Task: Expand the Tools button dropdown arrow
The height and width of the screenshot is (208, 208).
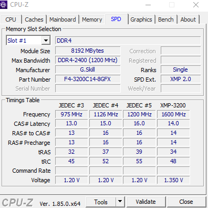Action: click(x=120, y=202)
